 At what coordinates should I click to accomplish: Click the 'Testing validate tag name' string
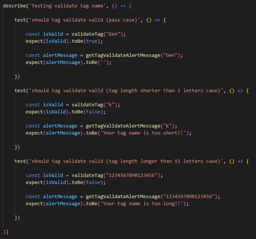(x=67, y=6)
